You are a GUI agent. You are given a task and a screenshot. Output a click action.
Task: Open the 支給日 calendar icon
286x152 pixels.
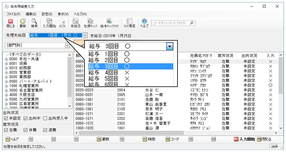click(75, 23)
